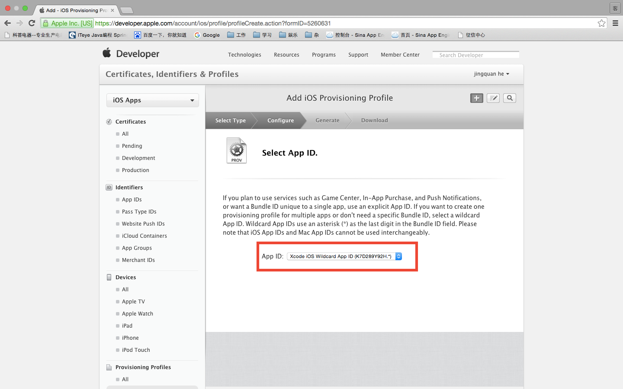Open the 百度一下 bookmark
The image size is (623, 389).
point(160,35)
